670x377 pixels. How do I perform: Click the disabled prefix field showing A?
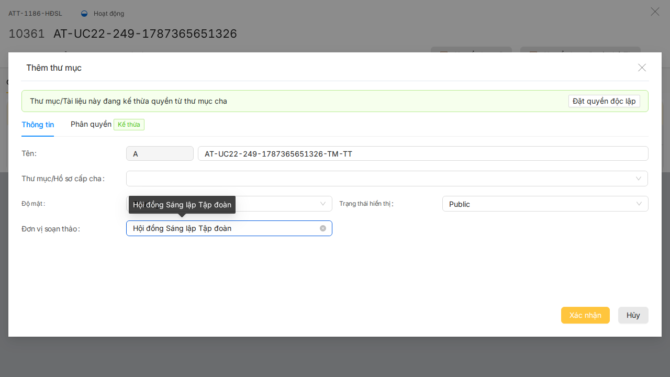tap(160, 153)
